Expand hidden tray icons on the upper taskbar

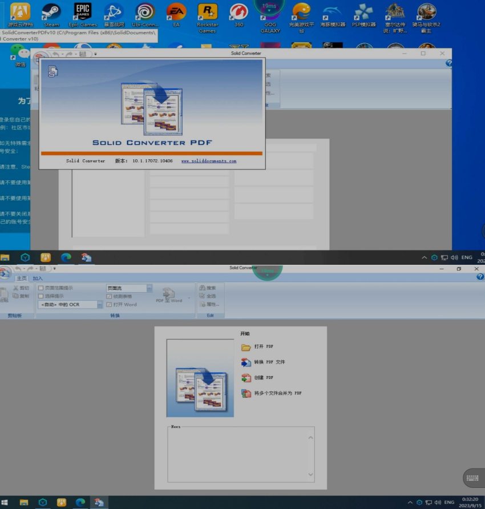425,257
